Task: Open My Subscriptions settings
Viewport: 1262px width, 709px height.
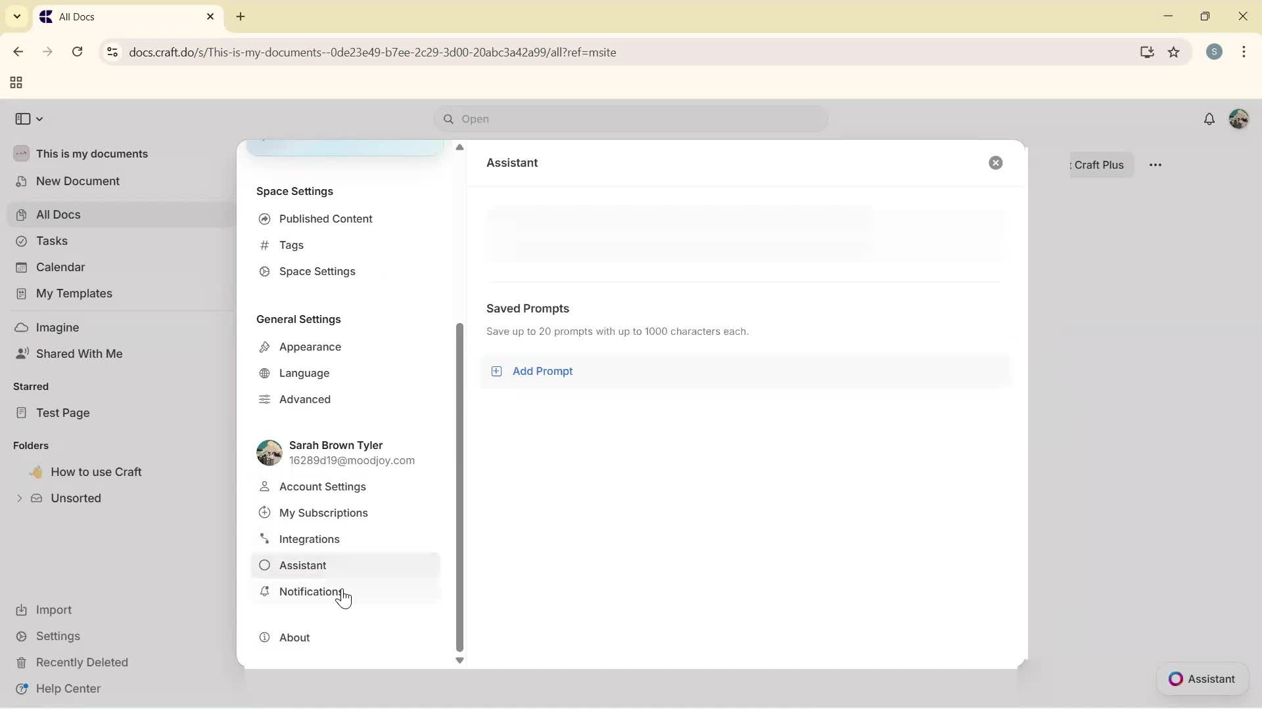Action: (x=323, y=513)
